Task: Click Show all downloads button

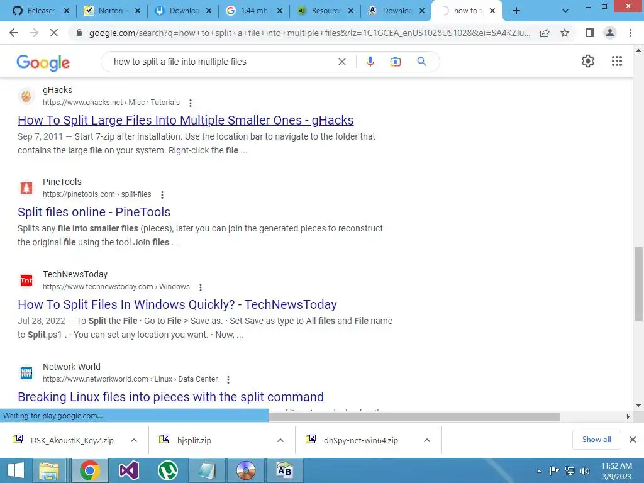Action: coord(596,440)
